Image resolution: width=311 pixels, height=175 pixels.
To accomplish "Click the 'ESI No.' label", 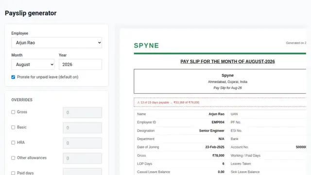I will (x=236, y=131).
